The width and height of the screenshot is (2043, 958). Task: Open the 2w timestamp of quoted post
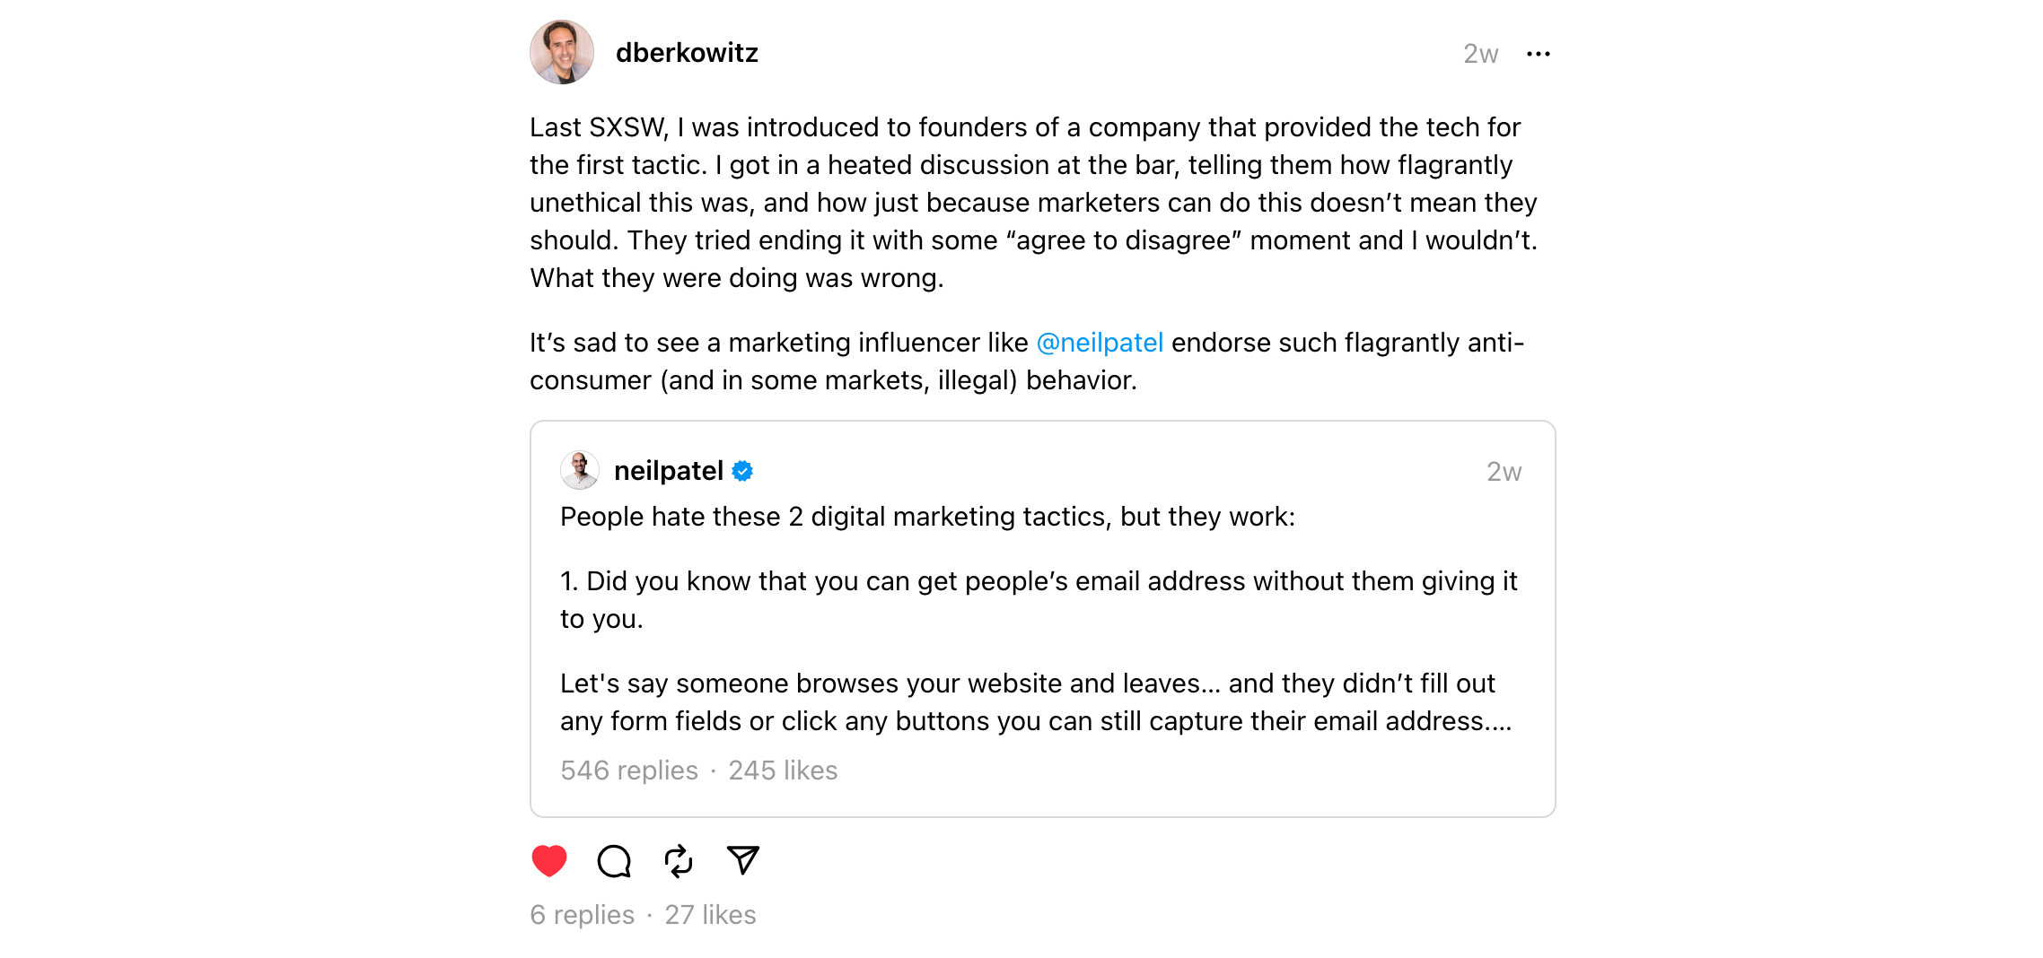pyautogui.click(x=1504, y=472)
